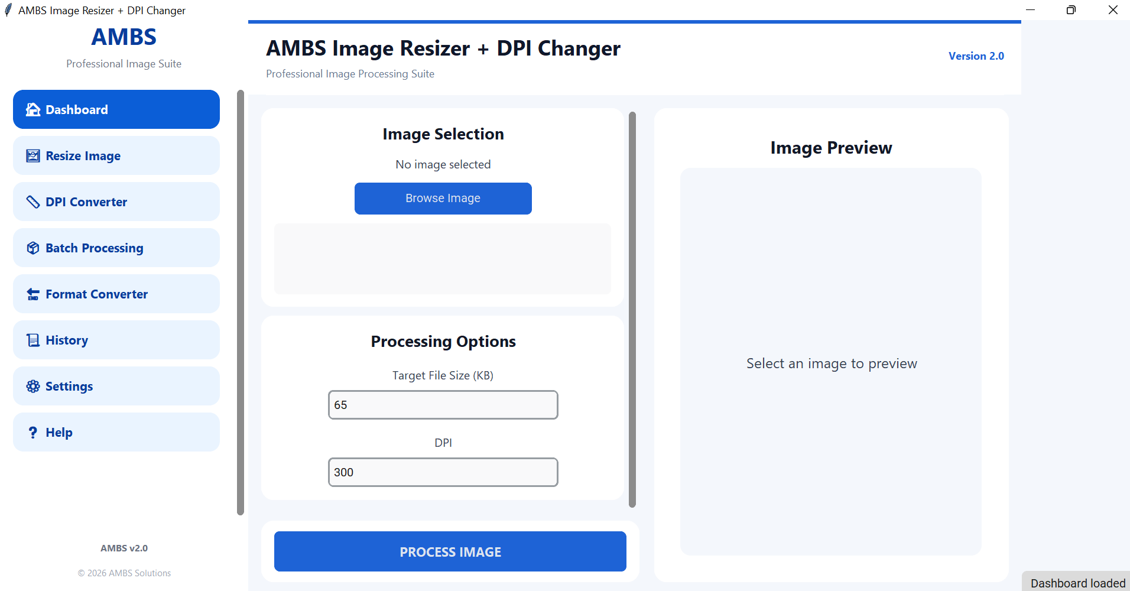
Task: Click the feather app icon in title bar
Action: (x=8, y=10)
